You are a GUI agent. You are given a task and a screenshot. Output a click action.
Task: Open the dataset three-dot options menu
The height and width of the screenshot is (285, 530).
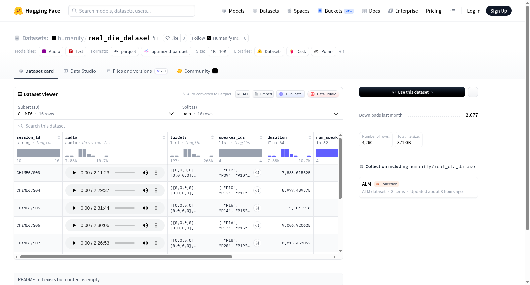click(x=473, y=92)
